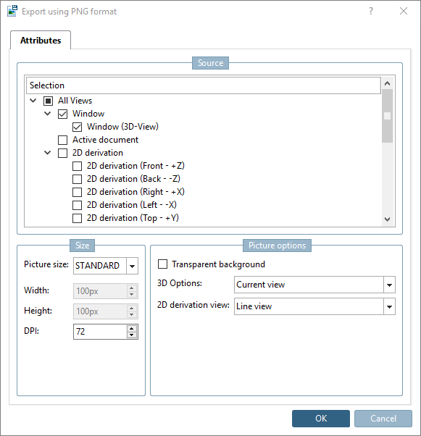This screenshot has width=421, height=436.
Task: Click the disabled Width field
Action: click(x=100, y=291)
